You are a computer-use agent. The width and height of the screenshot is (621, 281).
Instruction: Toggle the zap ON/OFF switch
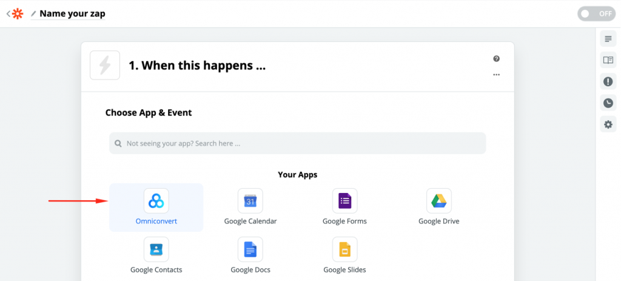pyautogui.click(x=596, y=13)
